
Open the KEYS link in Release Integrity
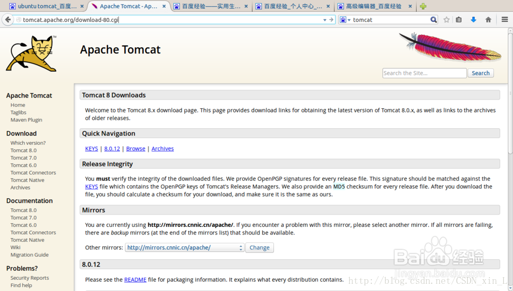(x=91, y=187)
